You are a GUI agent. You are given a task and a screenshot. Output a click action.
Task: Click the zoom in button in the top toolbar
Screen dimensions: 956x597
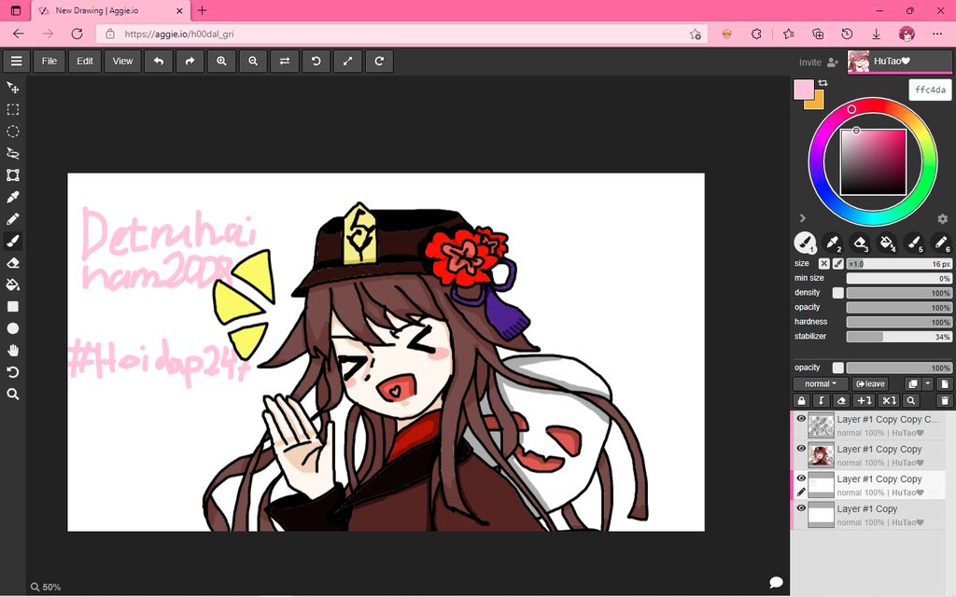tap(221, 61)
